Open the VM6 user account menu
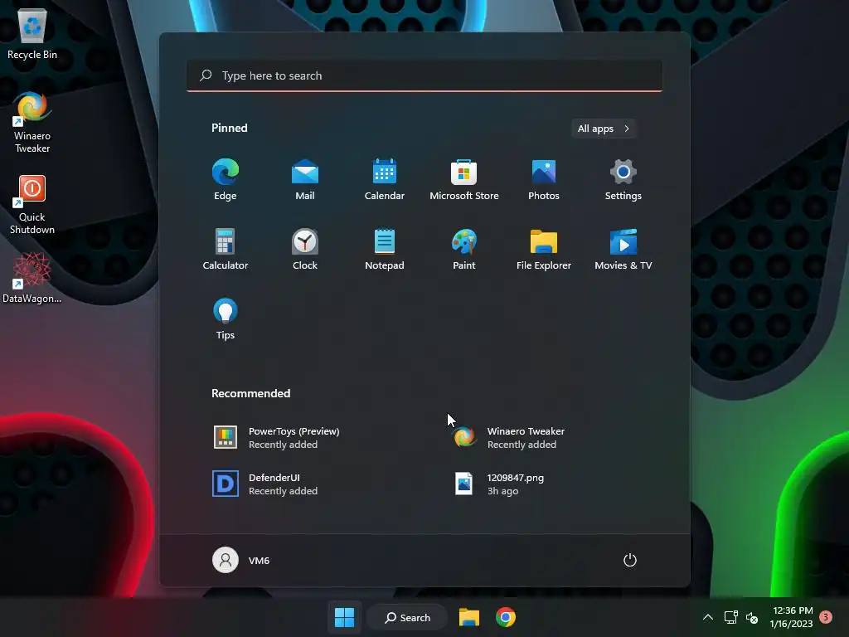Image resolution: width=849 pixels, height=637 pixels. point(241,560)
